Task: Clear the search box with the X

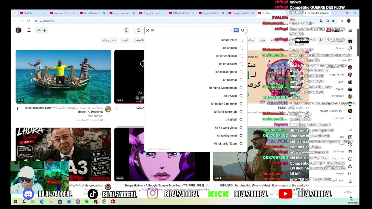Action: click(x=148, y=30)
